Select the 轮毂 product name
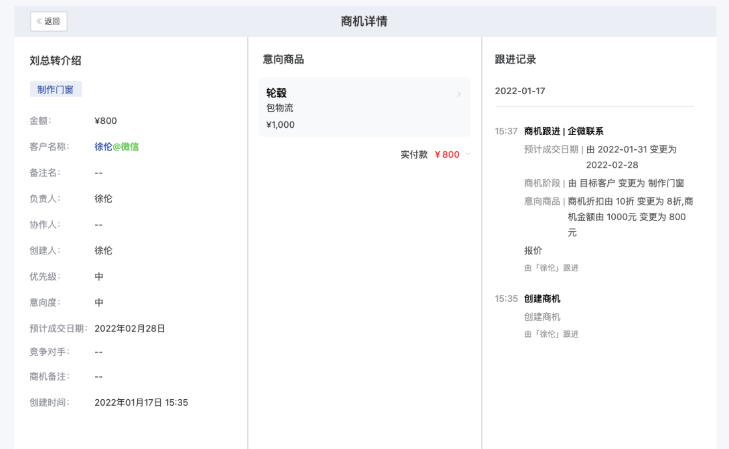The image size is (729, 449). [x=277, y=93]
